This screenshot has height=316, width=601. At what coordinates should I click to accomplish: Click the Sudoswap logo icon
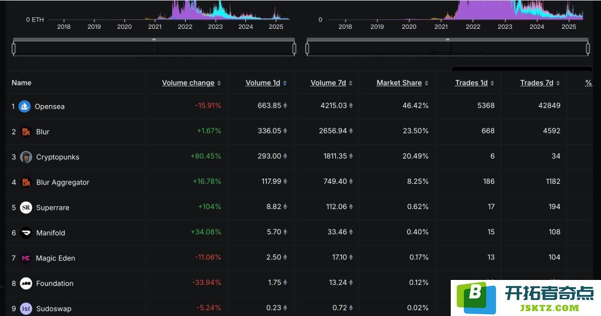tap(26, 309)
